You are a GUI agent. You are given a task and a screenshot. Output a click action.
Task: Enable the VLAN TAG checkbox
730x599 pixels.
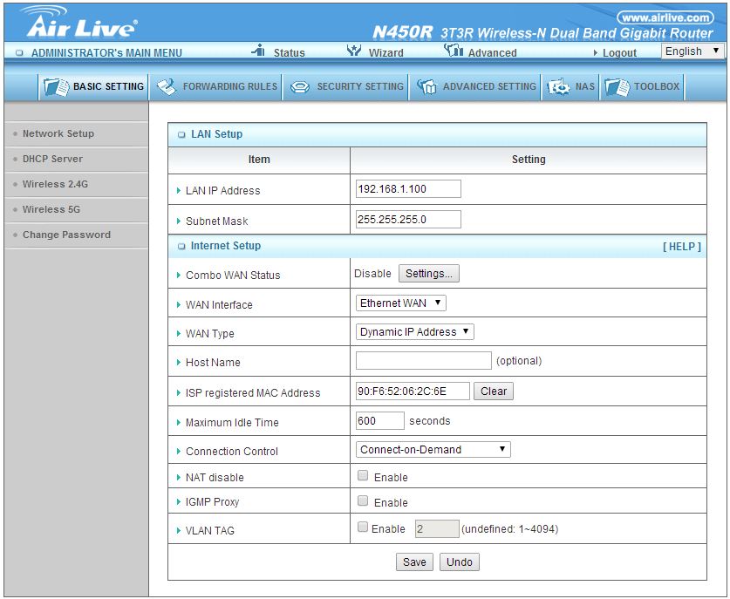click(363, 528)
